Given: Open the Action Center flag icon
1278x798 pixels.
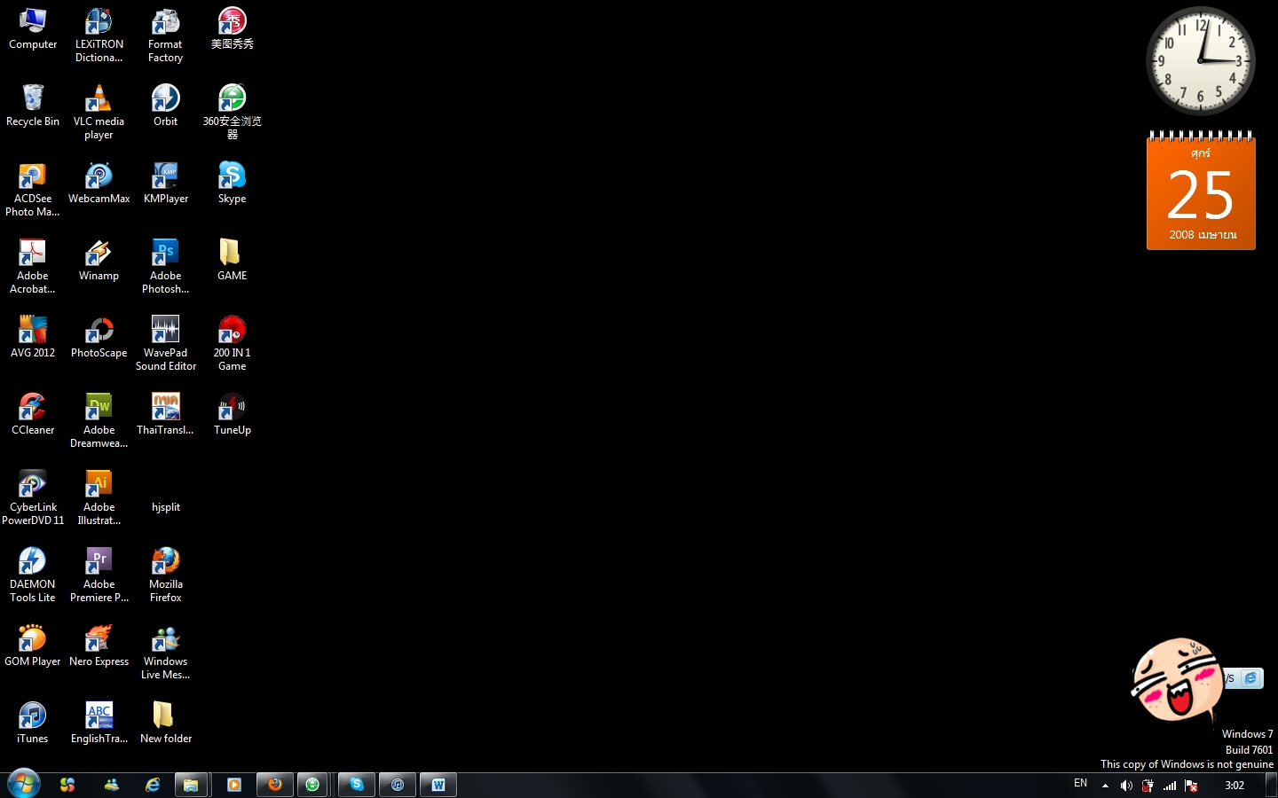Looking at the screenshot, I should pyautogui.click(x=1191, y=786).
